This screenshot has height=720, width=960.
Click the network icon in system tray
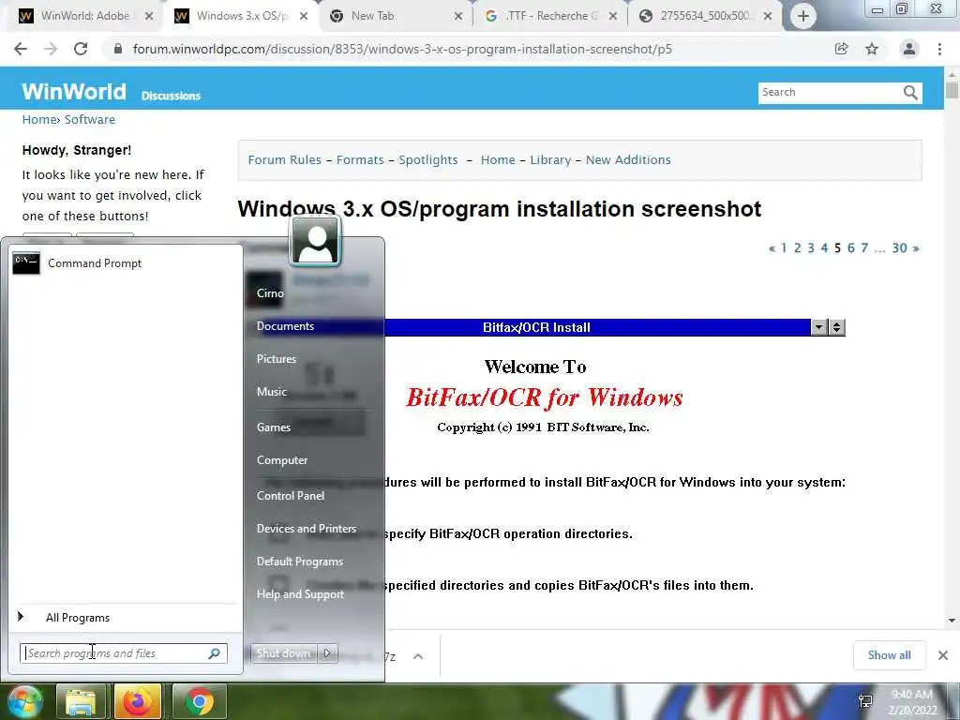[x=865, y=701]
